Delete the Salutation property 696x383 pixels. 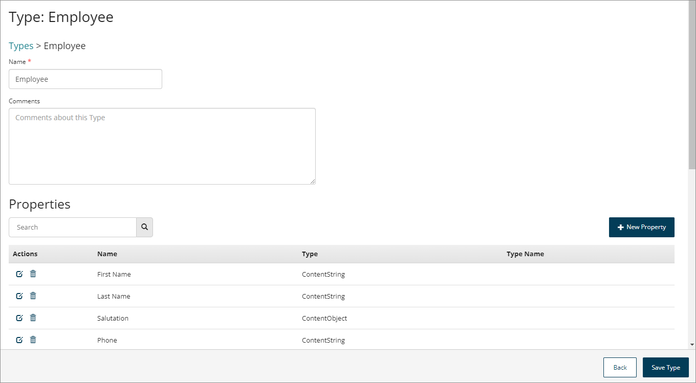click(33, 318)
